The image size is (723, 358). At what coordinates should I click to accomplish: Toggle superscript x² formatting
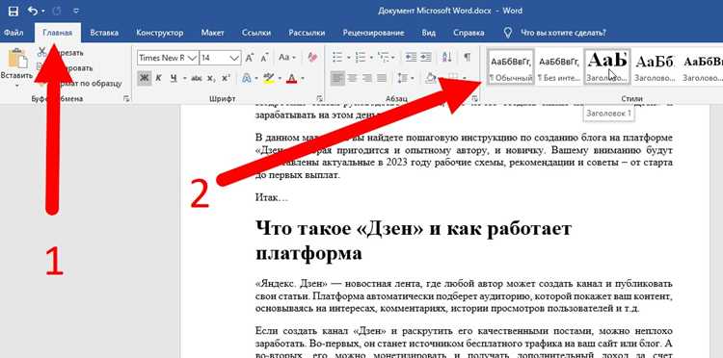[x=225, y=78]
